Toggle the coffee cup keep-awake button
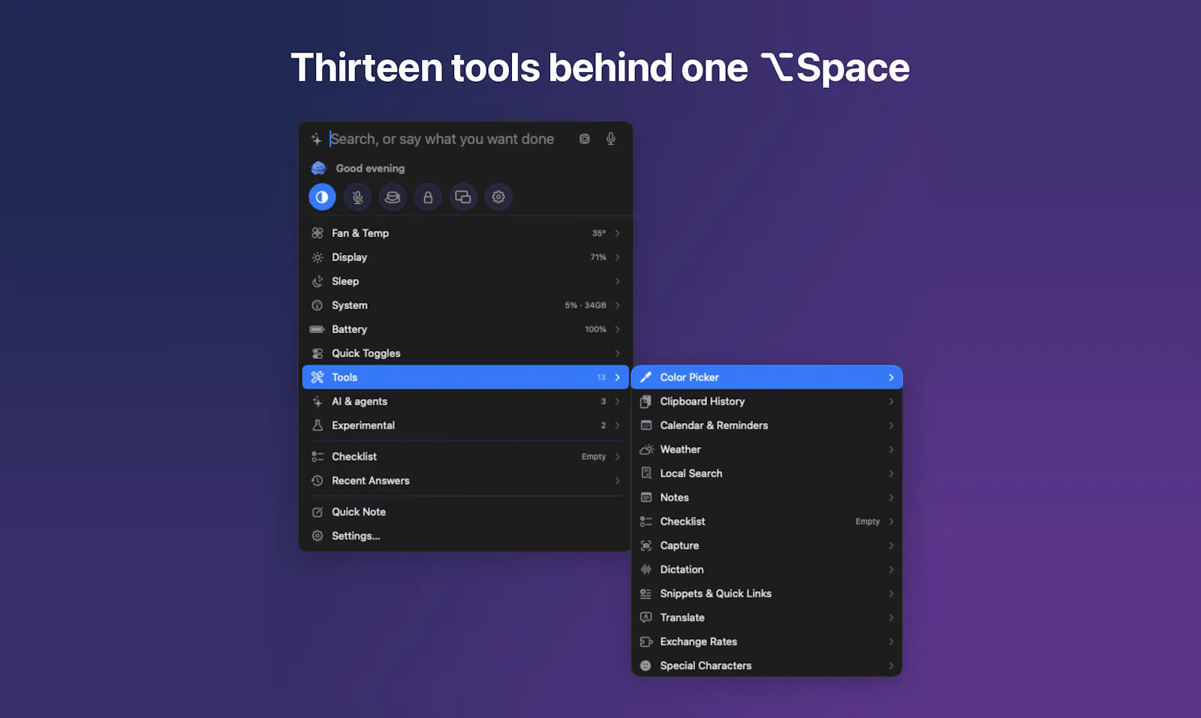 click(x=393, y=197)
